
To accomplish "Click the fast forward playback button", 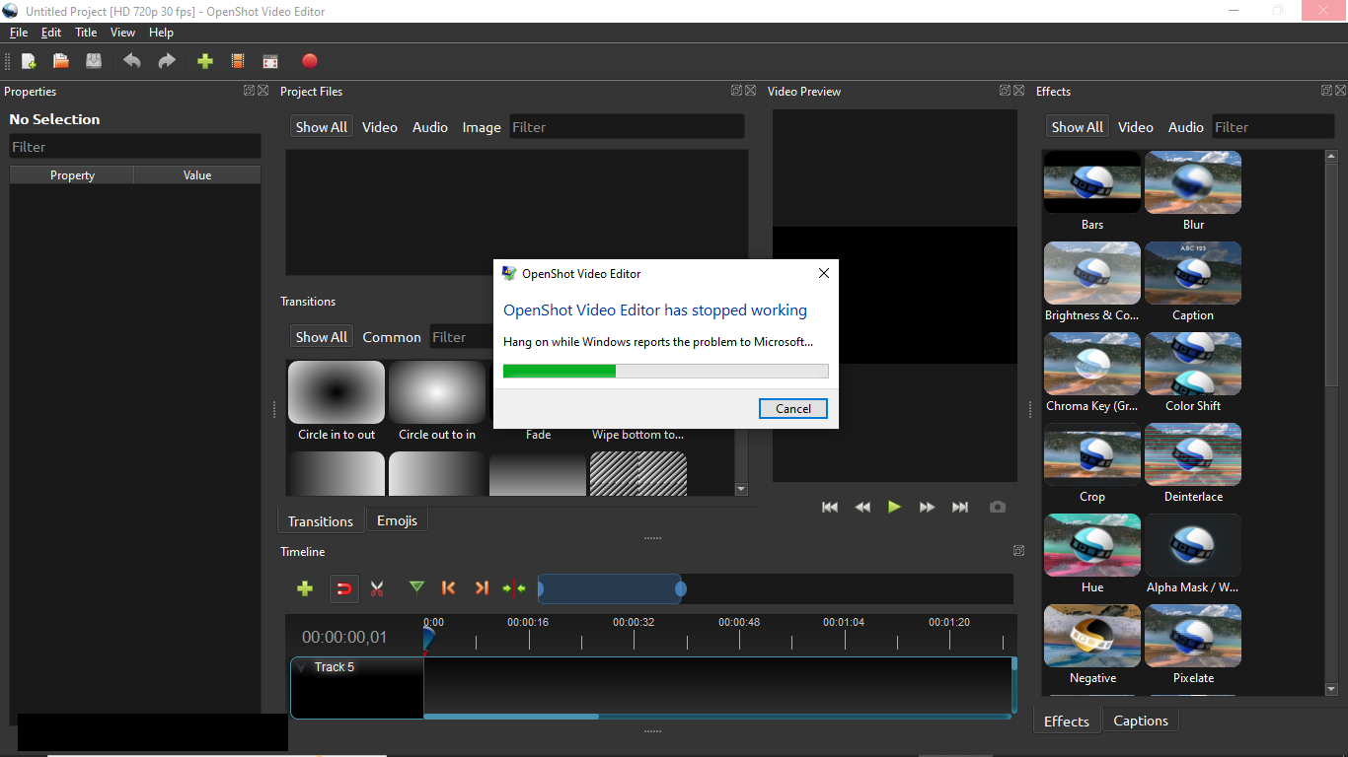I will 927,507.
